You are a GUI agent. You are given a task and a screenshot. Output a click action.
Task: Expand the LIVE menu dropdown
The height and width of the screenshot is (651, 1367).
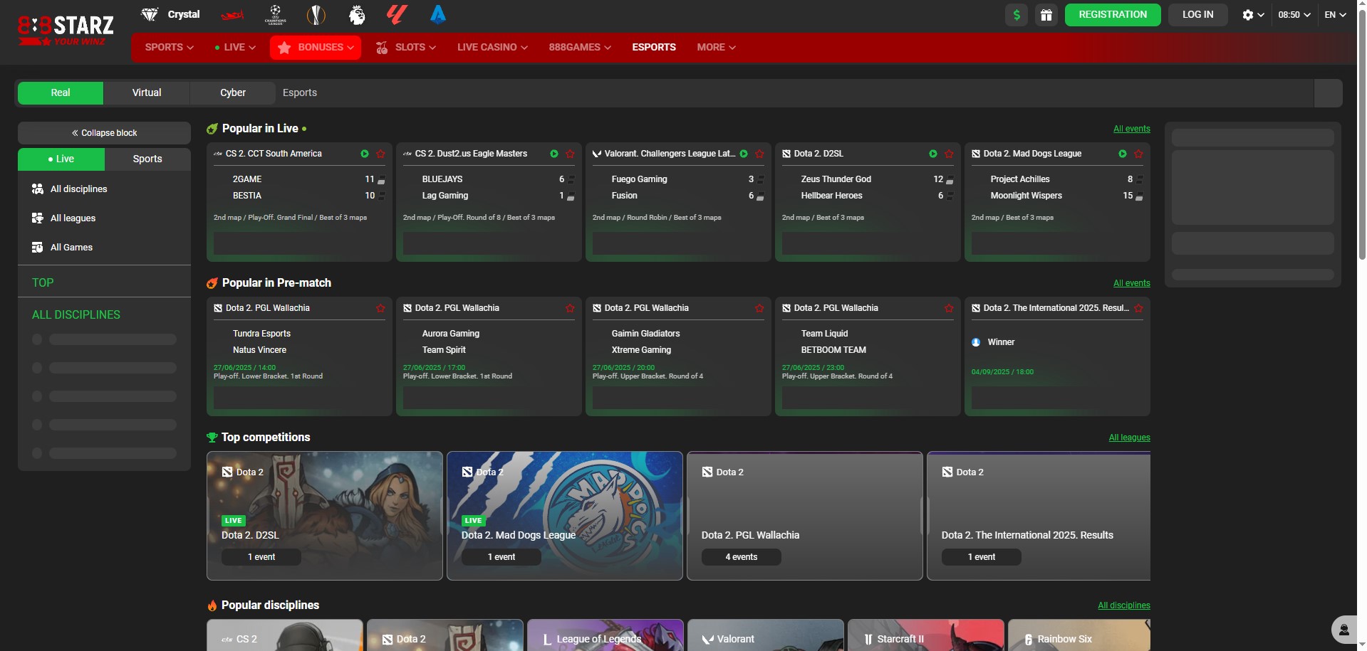pyautogui.click(x=234, y=47)
